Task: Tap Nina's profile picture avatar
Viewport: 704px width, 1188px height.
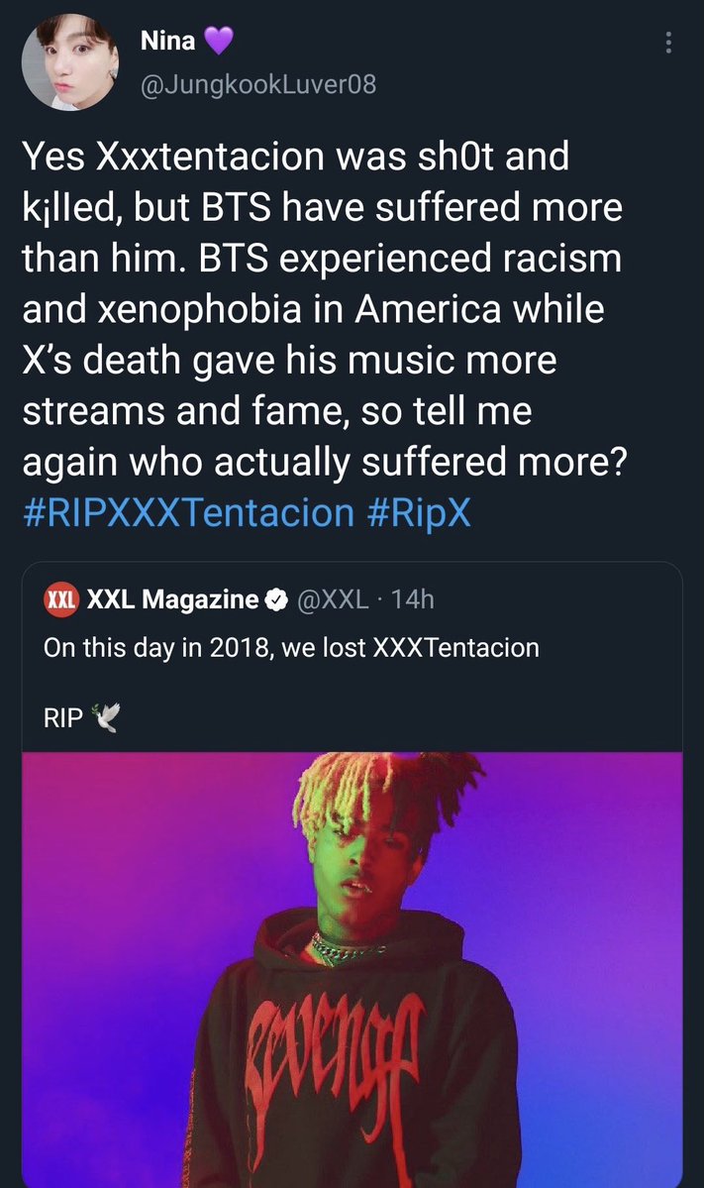Action: click(64, 63)
